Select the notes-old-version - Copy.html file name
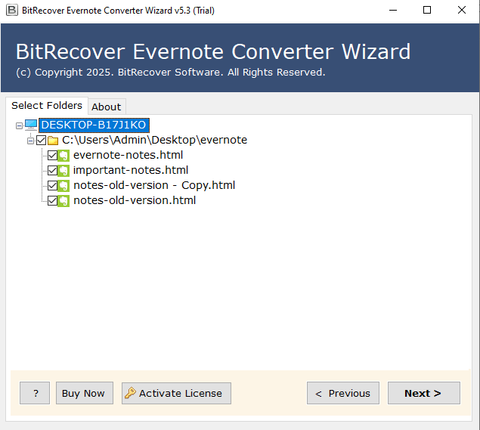480x430 pixels. pos(153,185)
